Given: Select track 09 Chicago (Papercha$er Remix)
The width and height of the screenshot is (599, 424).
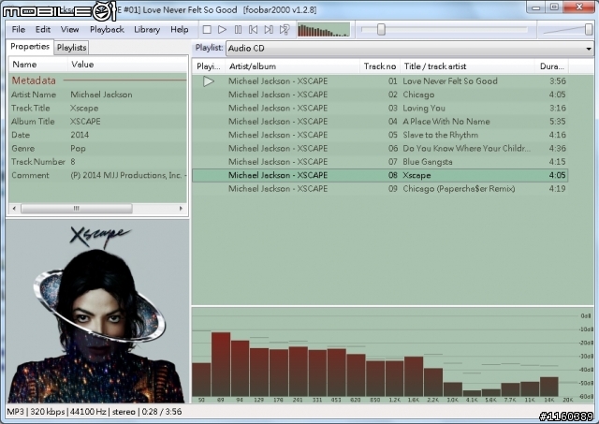Looking at the screenshot, I should pyautogui.click(x=380, y=189).
